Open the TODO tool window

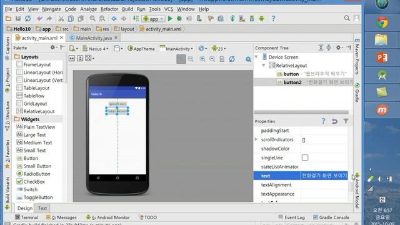click(x=148, y=217)
